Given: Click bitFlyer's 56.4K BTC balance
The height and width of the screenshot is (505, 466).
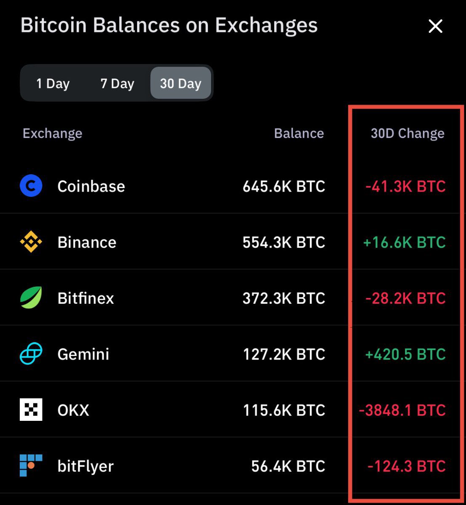Looking at the screenshot, I should point(288,466).
